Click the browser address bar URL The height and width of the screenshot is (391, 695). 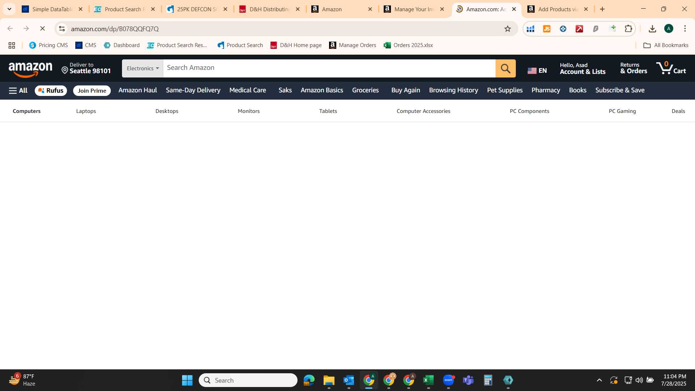tap(115, 29)
